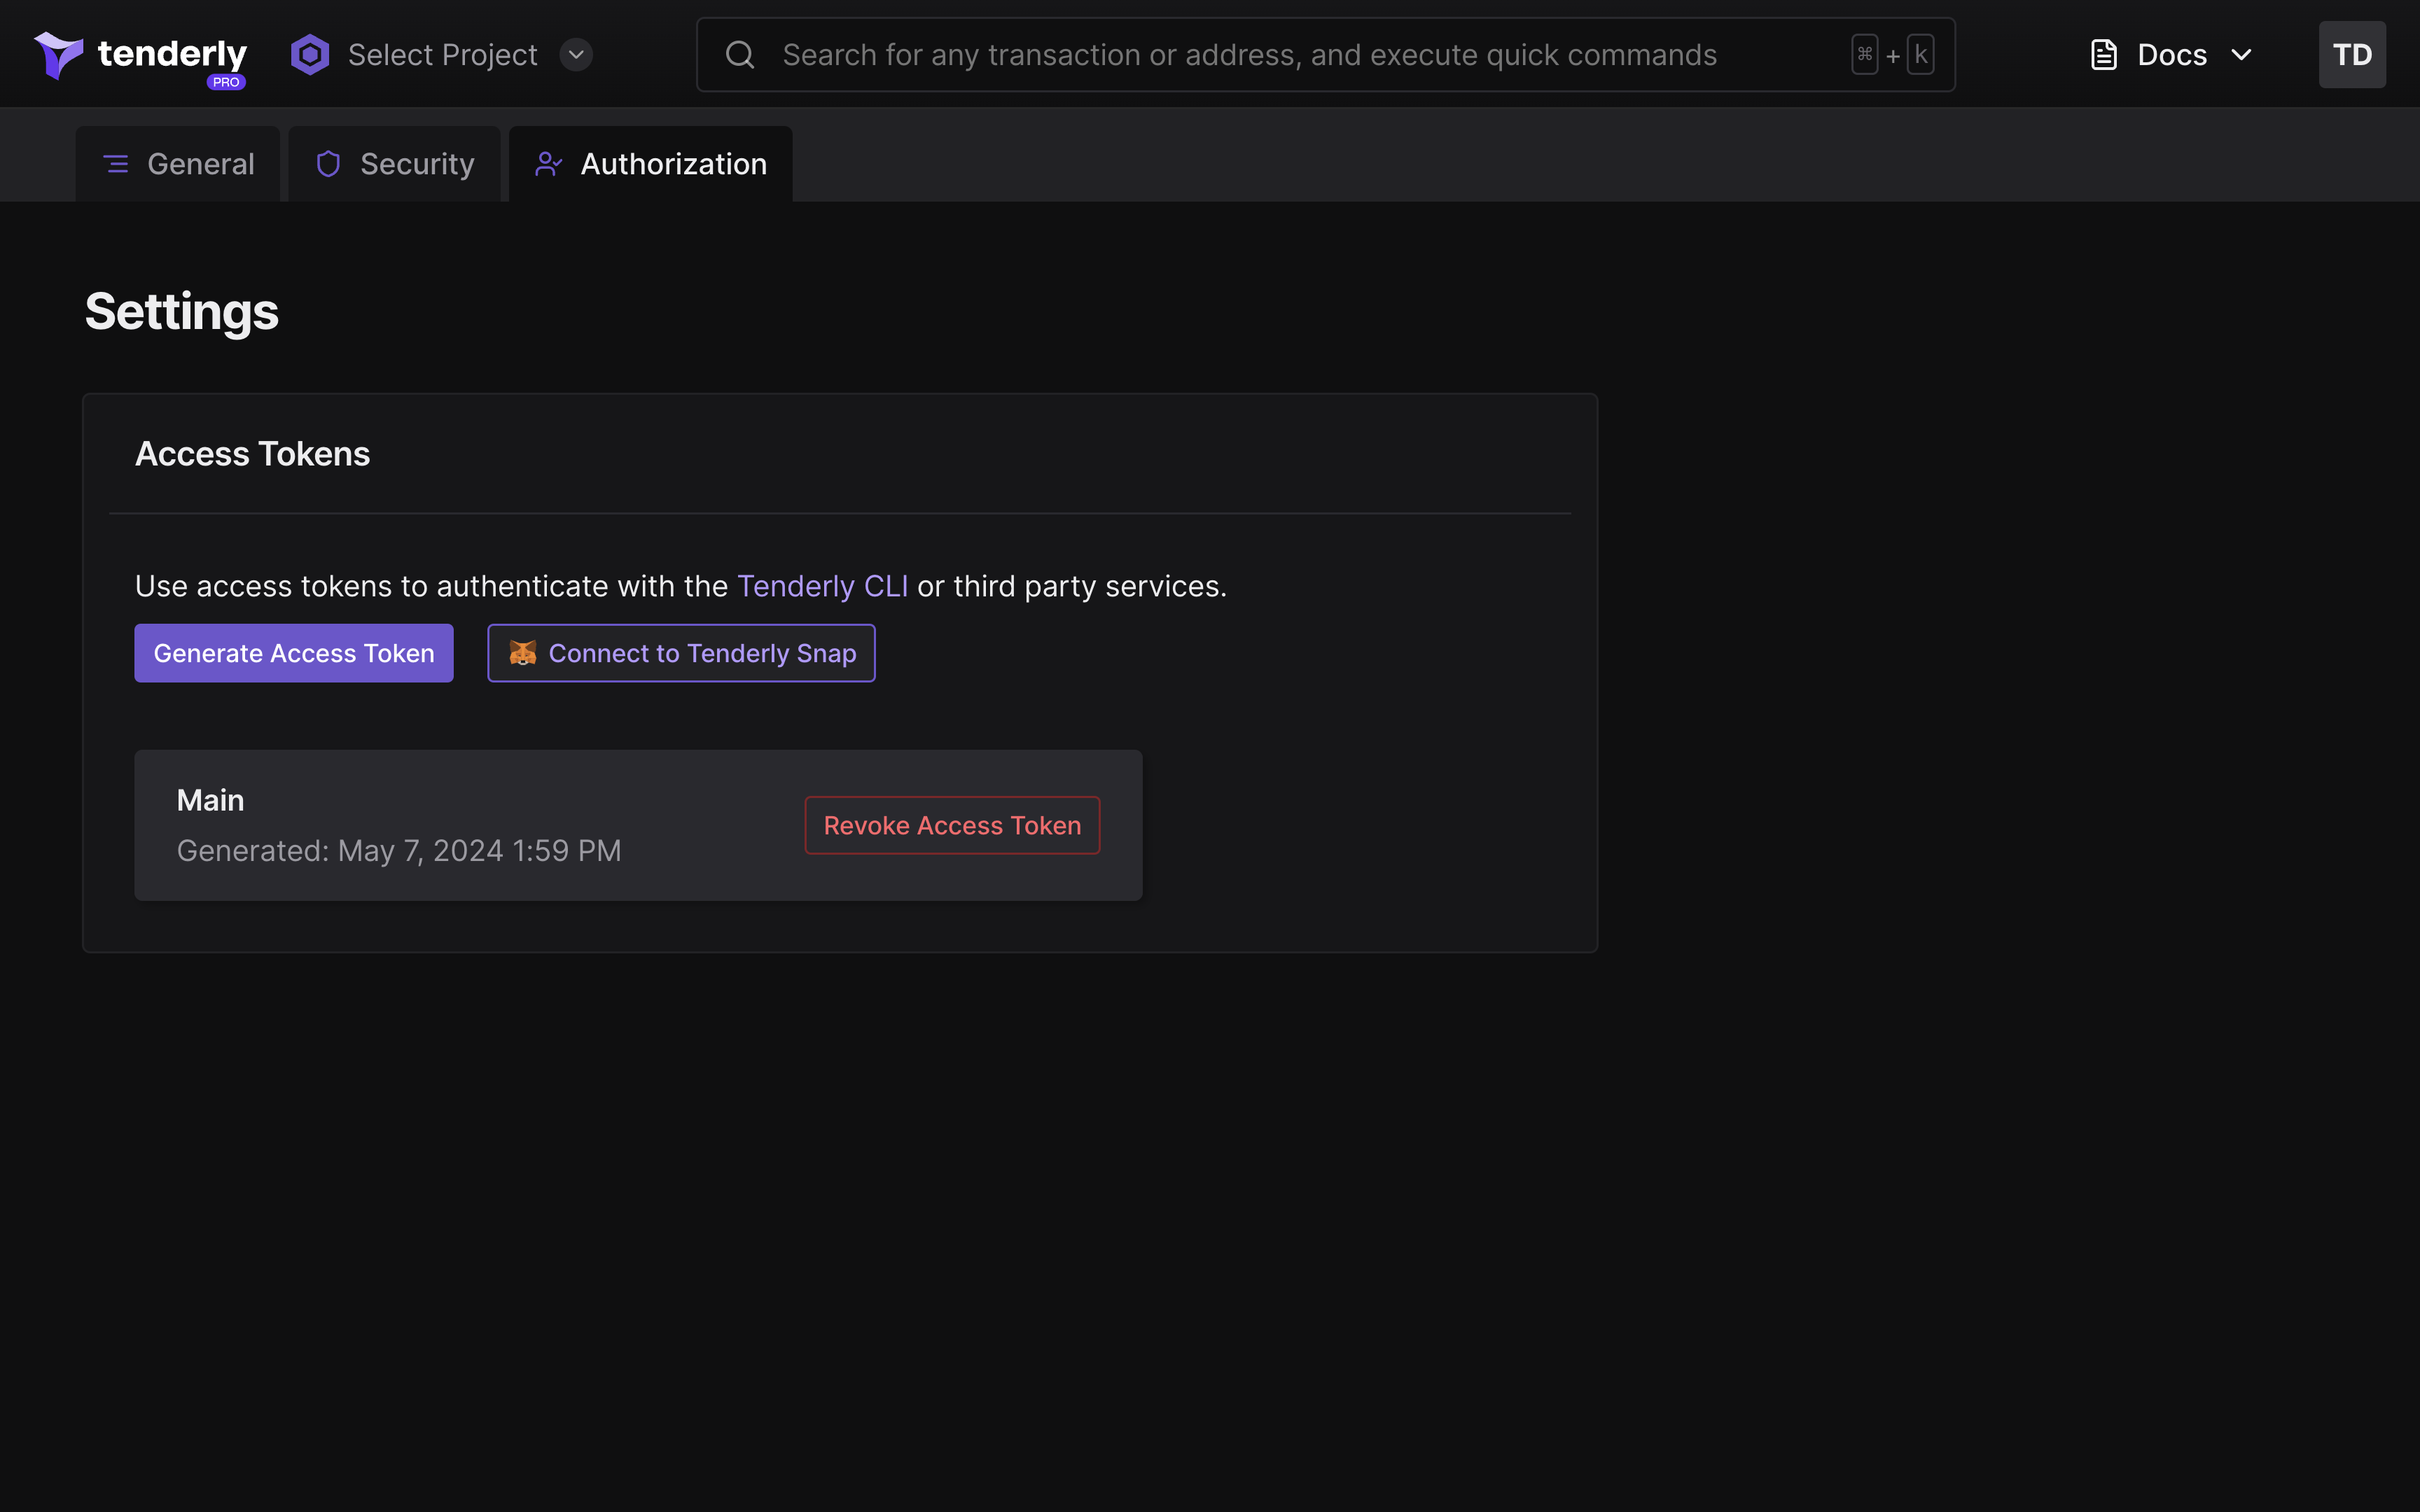This screenshot has height=1512, width=2420.
Task: Click the MetaMask fox icon
Action: tap(523, 653)
